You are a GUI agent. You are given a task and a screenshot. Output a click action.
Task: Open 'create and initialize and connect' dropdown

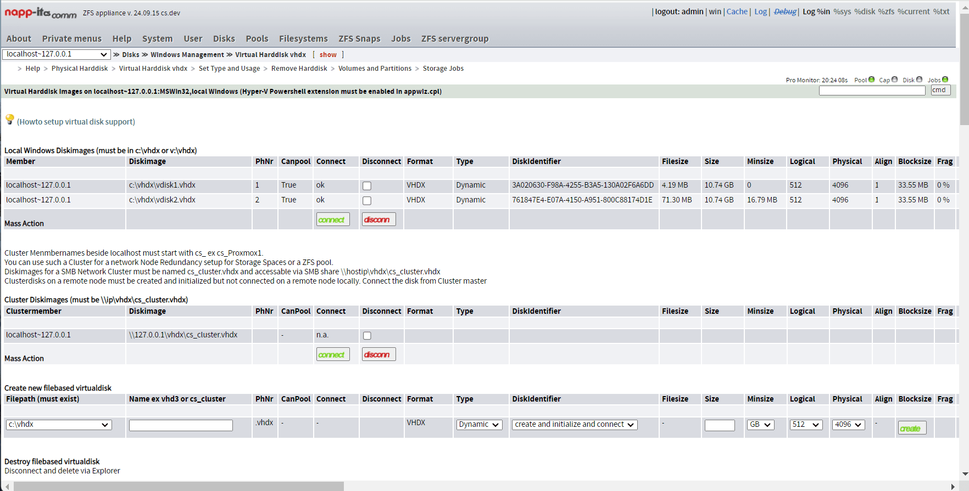tap(575, 425)
